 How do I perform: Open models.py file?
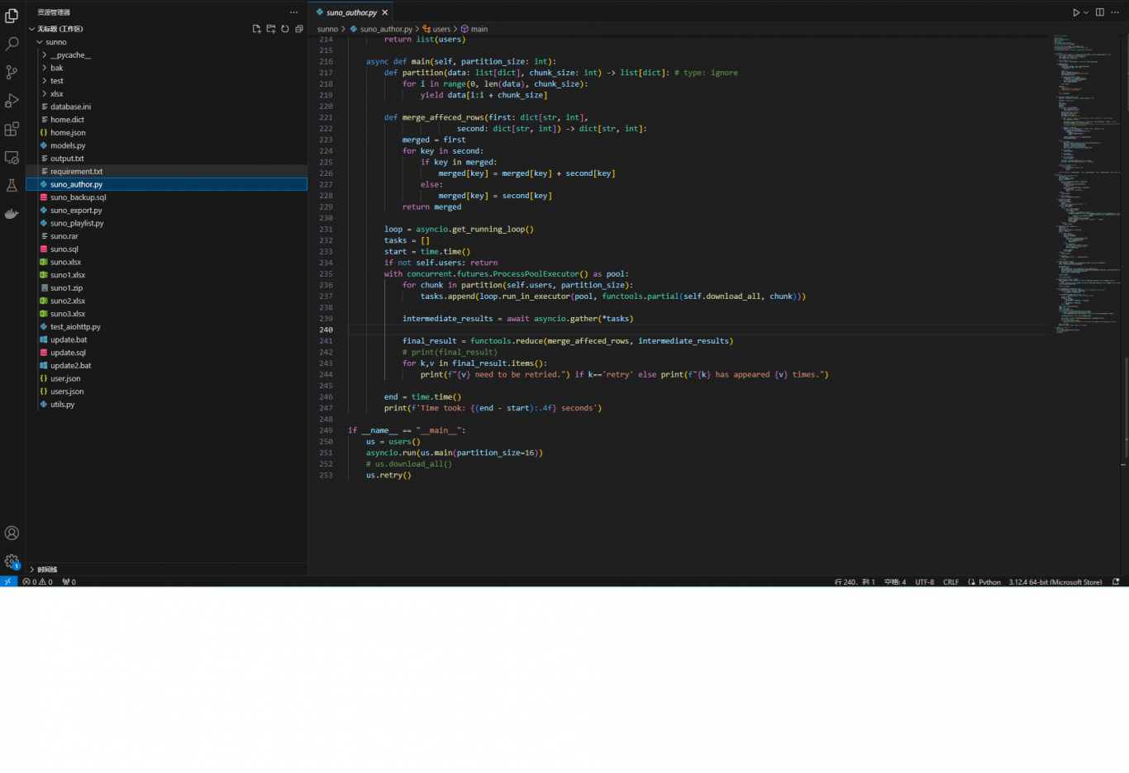tap(166, 145)
